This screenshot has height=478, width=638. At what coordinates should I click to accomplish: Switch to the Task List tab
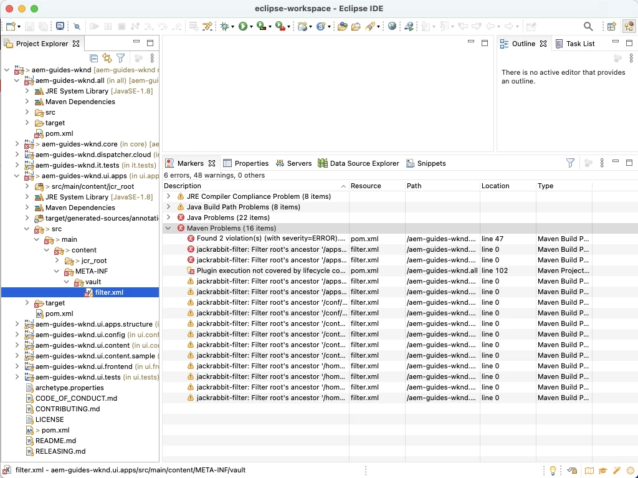[x=575, y=44]
